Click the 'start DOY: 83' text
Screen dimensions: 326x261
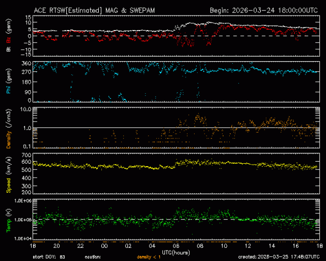(x=49, y=257)
